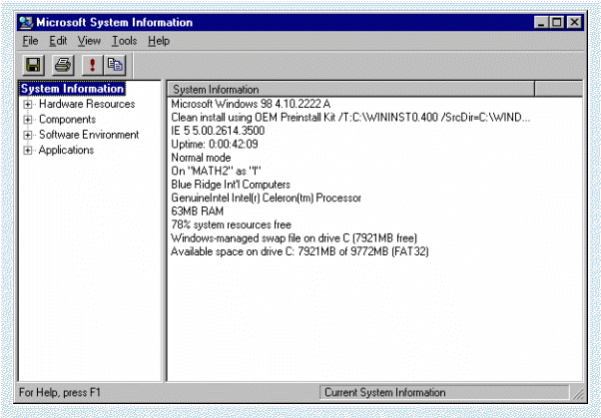Click the window resize grip in corner
The image size is (601, 418).
click(578, 394)
